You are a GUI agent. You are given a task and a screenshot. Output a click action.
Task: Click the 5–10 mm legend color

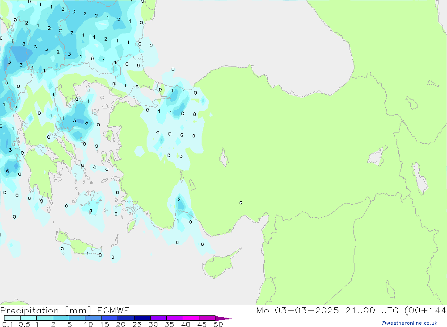click(77, 318)
